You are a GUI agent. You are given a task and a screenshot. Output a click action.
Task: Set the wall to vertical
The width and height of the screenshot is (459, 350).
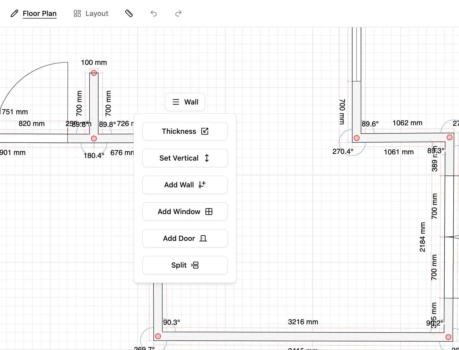click(x=185, y=158)
